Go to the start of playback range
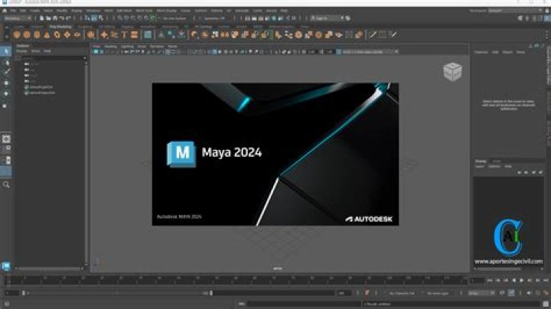The width and height of the screenshot is (551, 309). click(490, 280)
